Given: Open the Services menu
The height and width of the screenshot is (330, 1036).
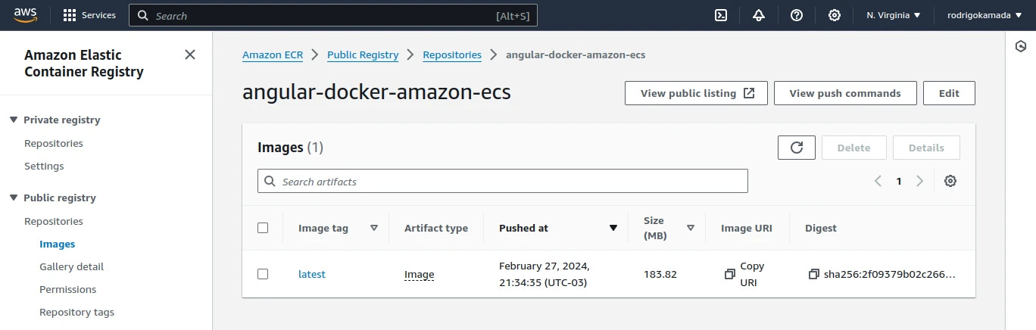Looking at the screenshot, I should click(89, 15).
